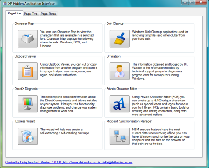Screen dimensions: 209x168
Task: Click the Microsoft Synchronization Manager heading
Action: 129,121
